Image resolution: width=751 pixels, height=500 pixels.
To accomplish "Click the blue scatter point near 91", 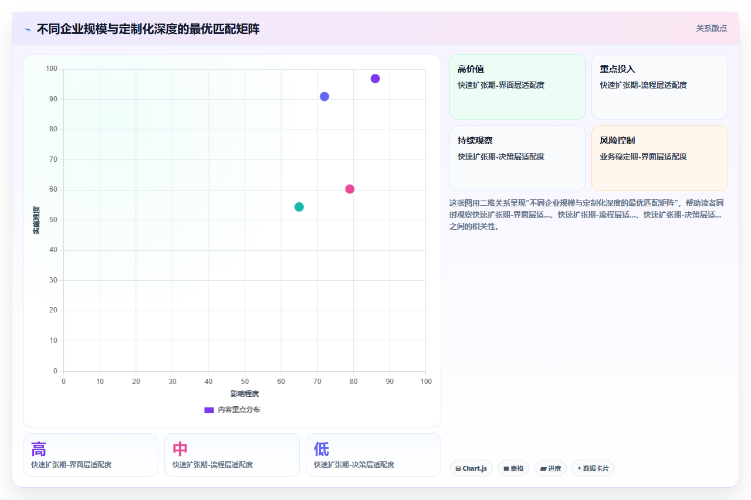I will (x=324, y=96).
